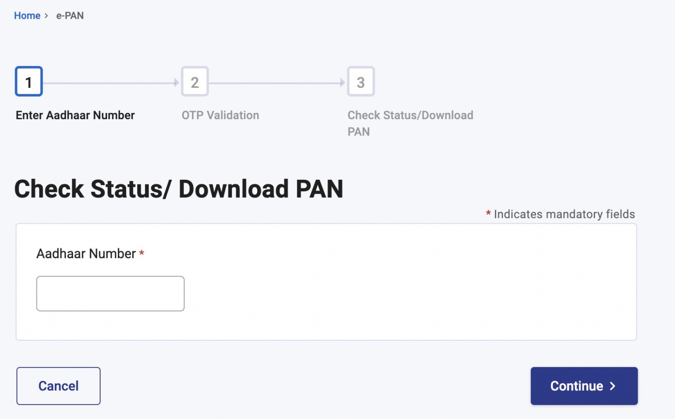The image size is (675, 419).
Task: Select the Check Status/Download PAN step label
Action: pos(410,123)
